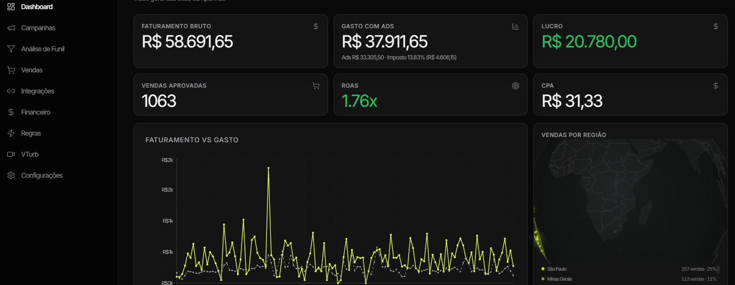Click dollar icon on CPA card
The width and height of the screenshot is (735, 285).
[x=716, y=86]
